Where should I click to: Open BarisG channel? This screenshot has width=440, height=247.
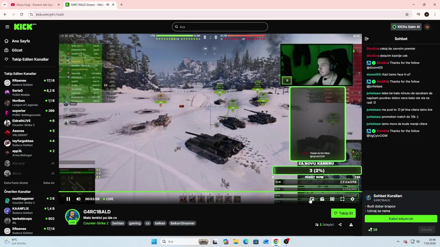29,93
